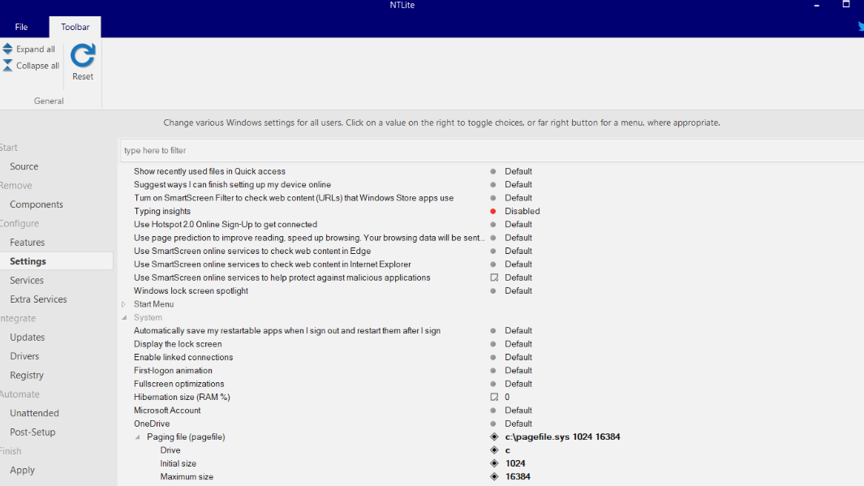The image size is (864, 486).
Task: Select the Turn on SmartScreen Filter row
Action: pos(294,198)
